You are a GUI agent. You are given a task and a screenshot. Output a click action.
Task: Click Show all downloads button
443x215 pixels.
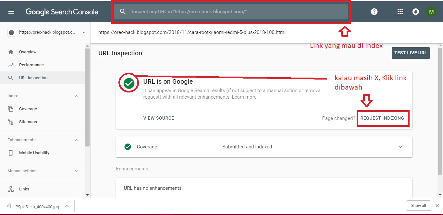(418, 206)
